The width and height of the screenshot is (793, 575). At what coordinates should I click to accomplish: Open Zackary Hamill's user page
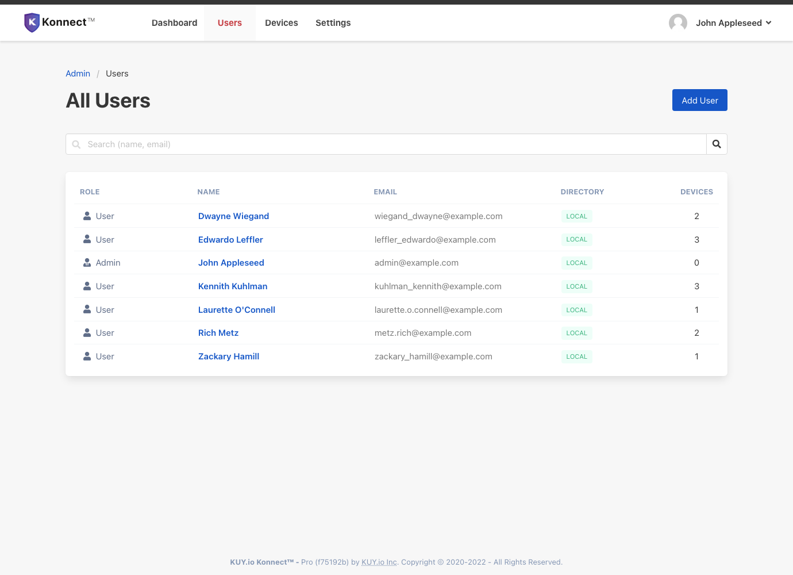[229, 356]
